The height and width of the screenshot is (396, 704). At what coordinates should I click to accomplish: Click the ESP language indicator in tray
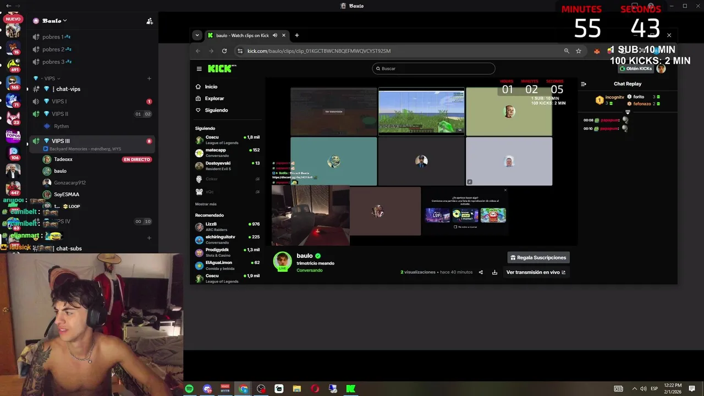pos(654,389)
